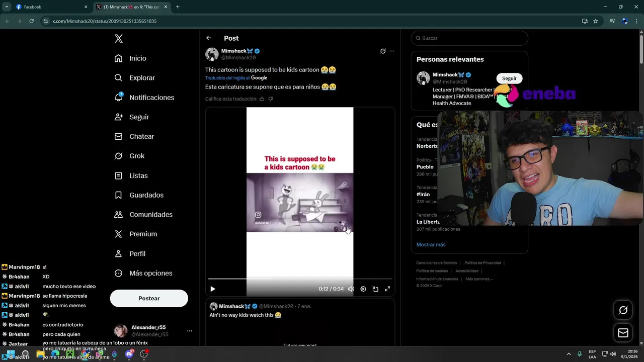644x362 pixels.
Task: Expand footer Más opciones menu
Action: click(x=479, y=279)
